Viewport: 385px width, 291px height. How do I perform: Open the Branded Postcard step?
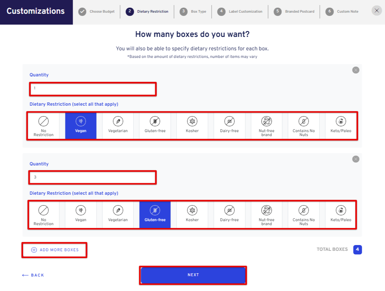(x=294, y=12)
